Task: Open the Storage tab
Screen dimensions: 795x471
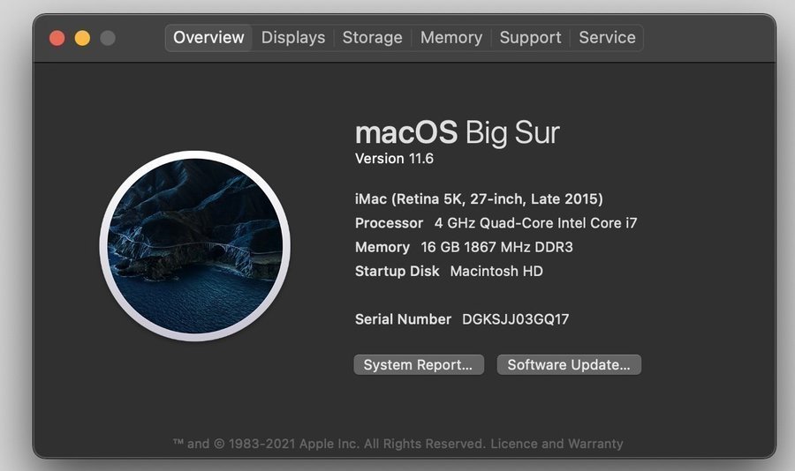Action: pos(372,38)
